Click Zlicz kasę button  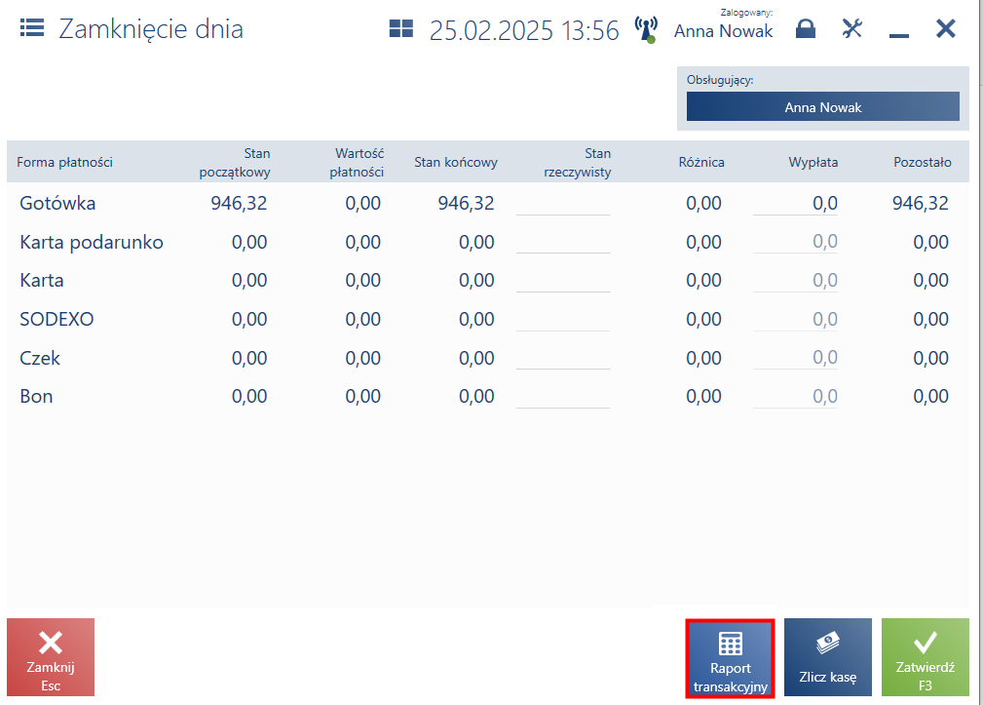coord(827,657)
